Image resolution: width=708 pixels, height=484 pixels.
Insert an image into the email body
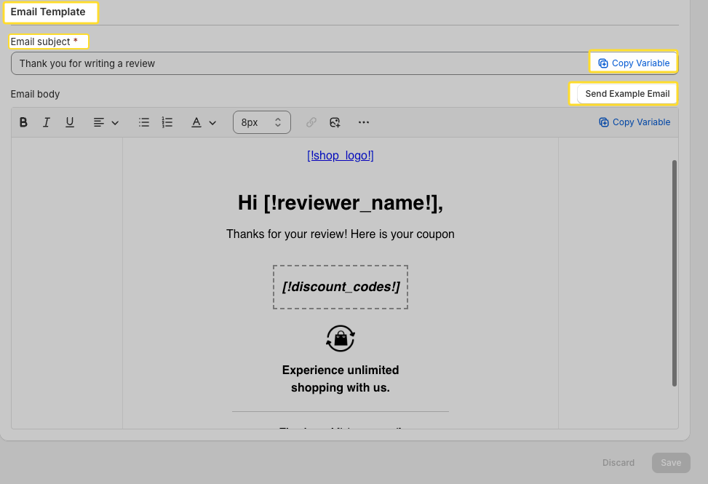click(334, 122)
